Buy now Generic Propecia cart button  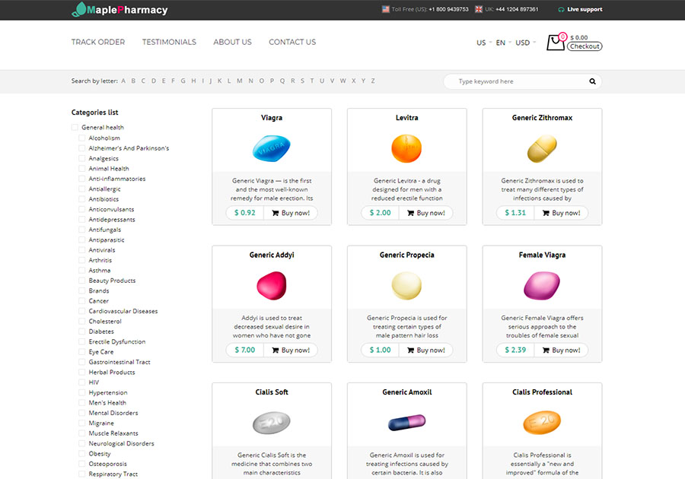coord(426,350)
